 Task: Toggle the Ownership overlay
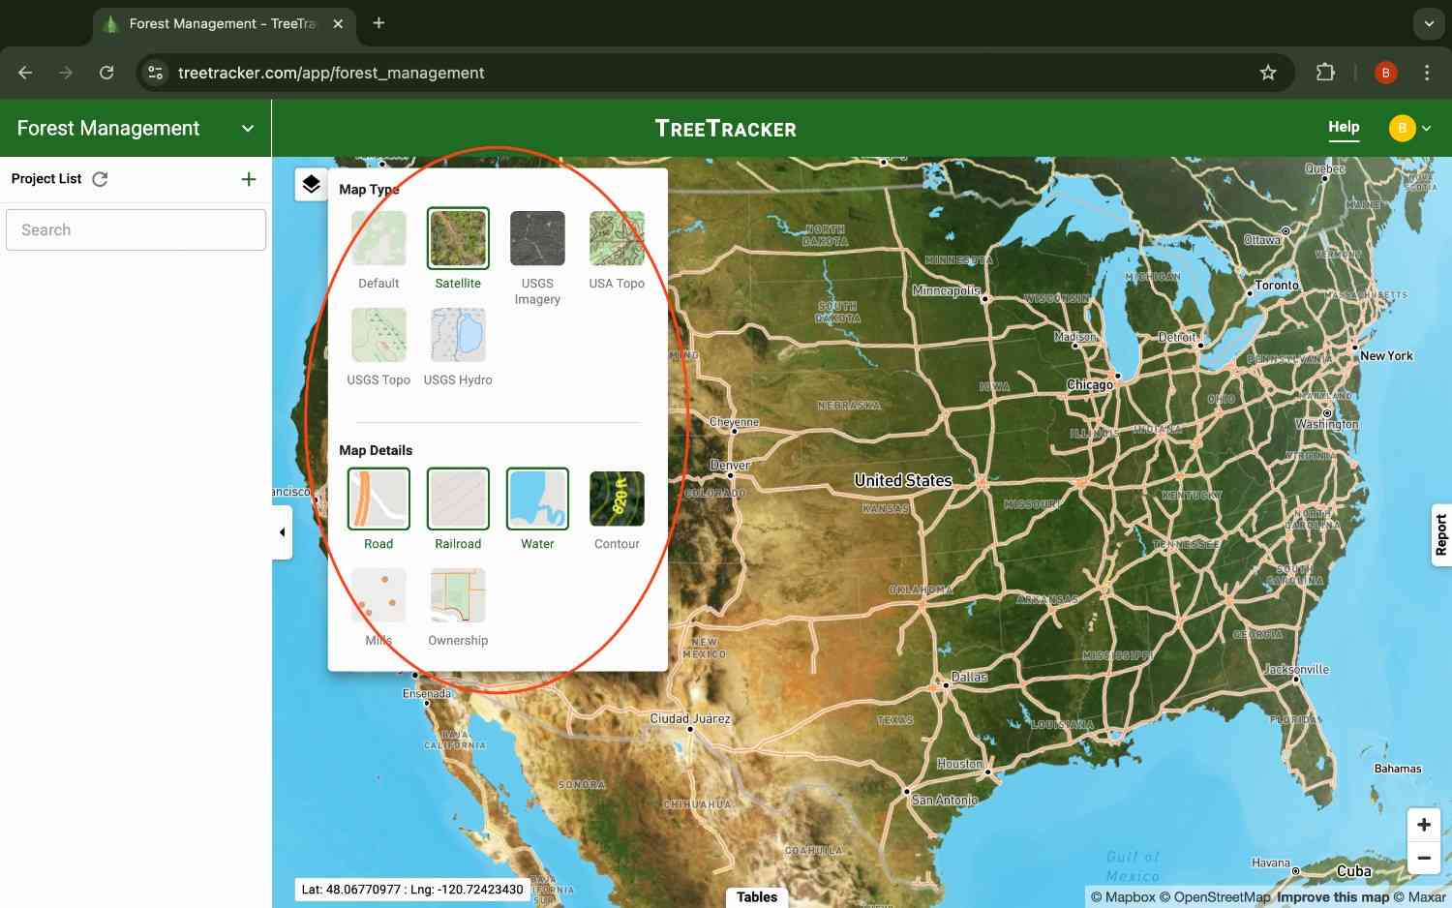click(x=458, y=595)
